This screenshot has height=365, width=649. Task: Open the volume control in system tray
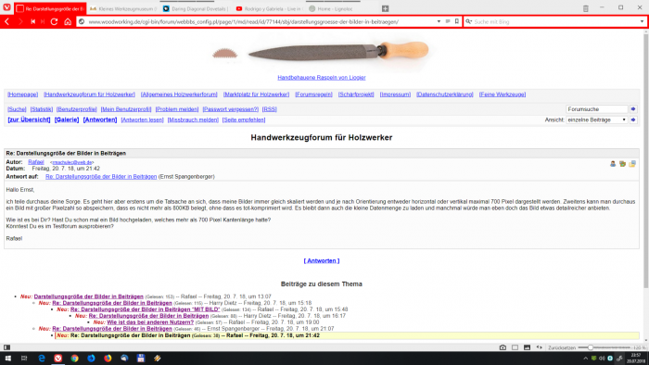point(602,359)
